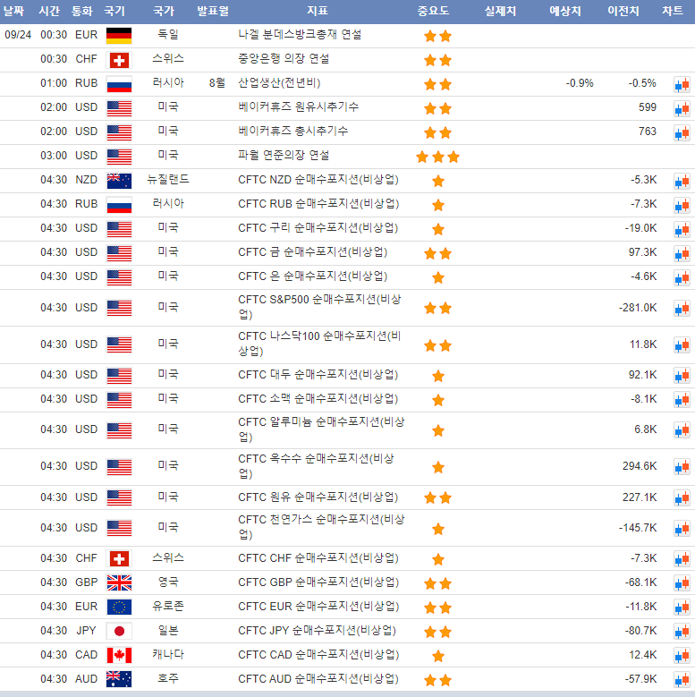
Task: Show chart for CFTC AUD 순매수포지션
Action: (682, 679)
